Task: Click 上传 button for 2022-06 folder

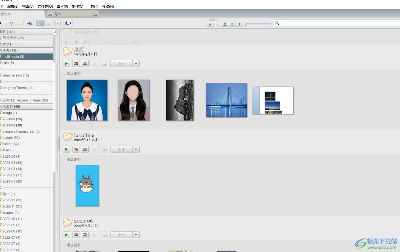Action: point(121,235)
